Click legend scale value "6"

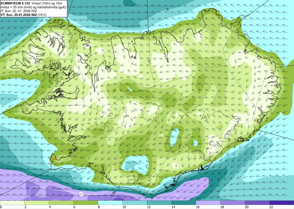[x=74, y=207]
